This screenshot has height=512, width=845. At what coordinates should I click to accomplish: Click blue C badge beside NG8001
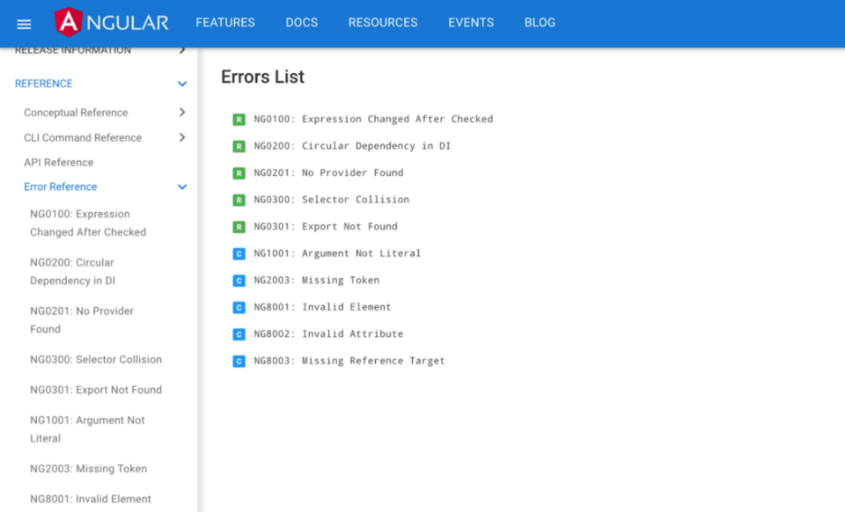[239, 307]
